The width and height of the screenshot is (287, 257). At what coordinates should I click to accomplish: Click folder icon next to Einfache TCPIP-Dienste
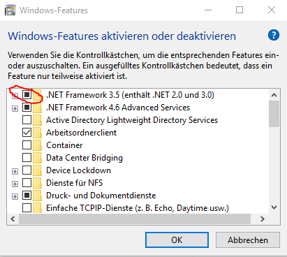click(37, 208)
